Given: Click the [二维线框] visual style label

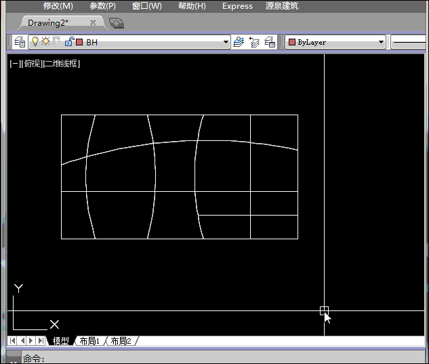Looking at the screenshot, I should (x=62, y=64).
